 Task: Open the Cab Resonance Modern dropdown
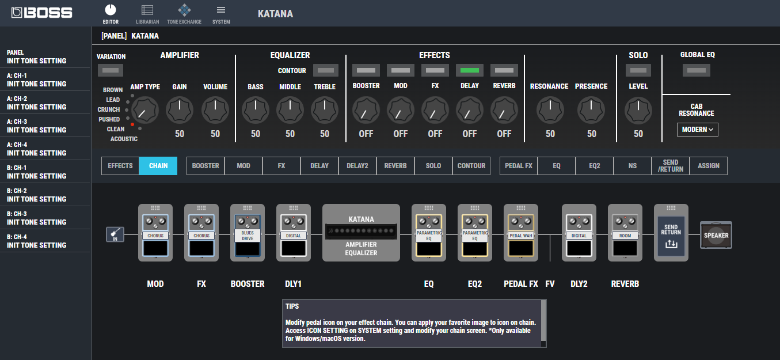698,130
